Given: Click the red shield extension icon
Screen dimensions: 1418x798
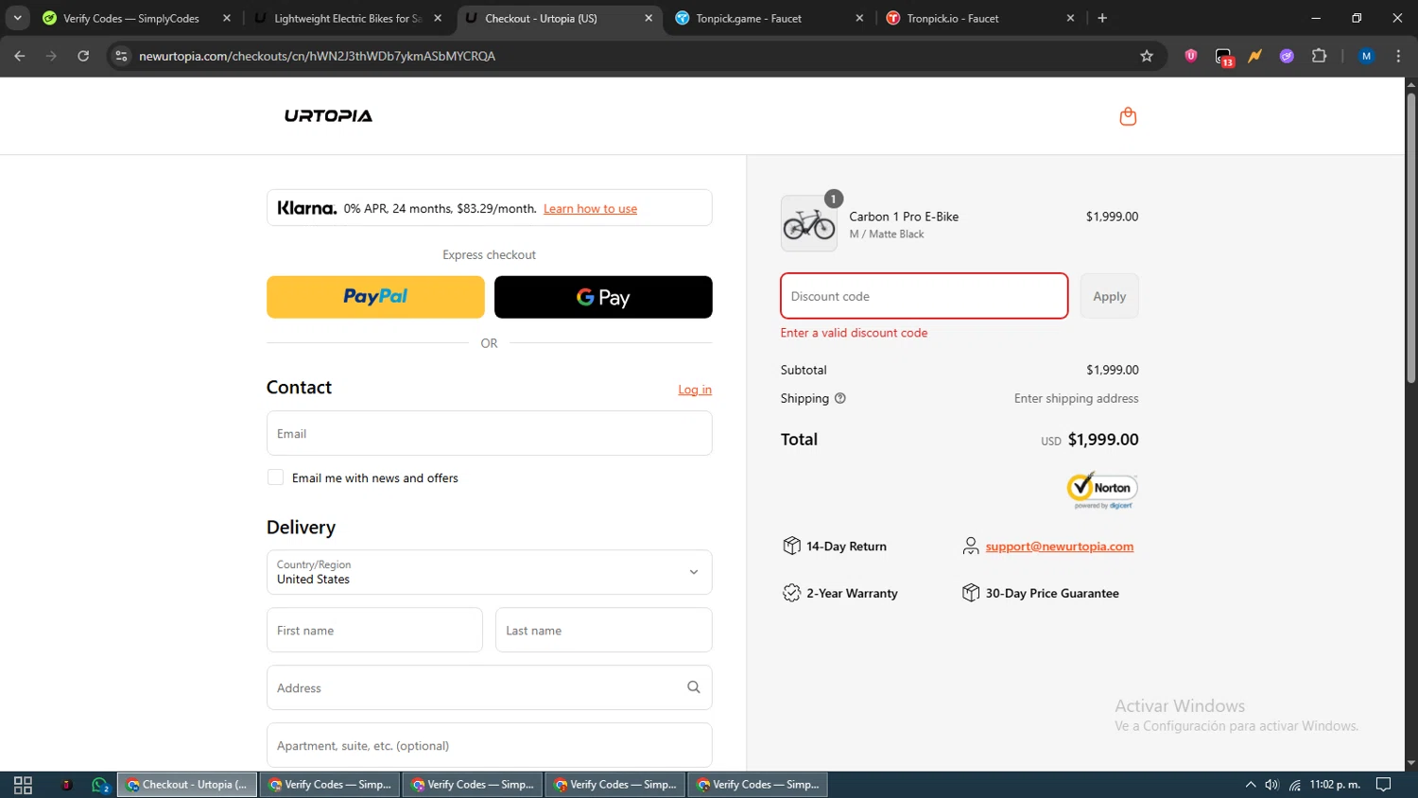Looking at the screenshot, I should [1191, 56].
